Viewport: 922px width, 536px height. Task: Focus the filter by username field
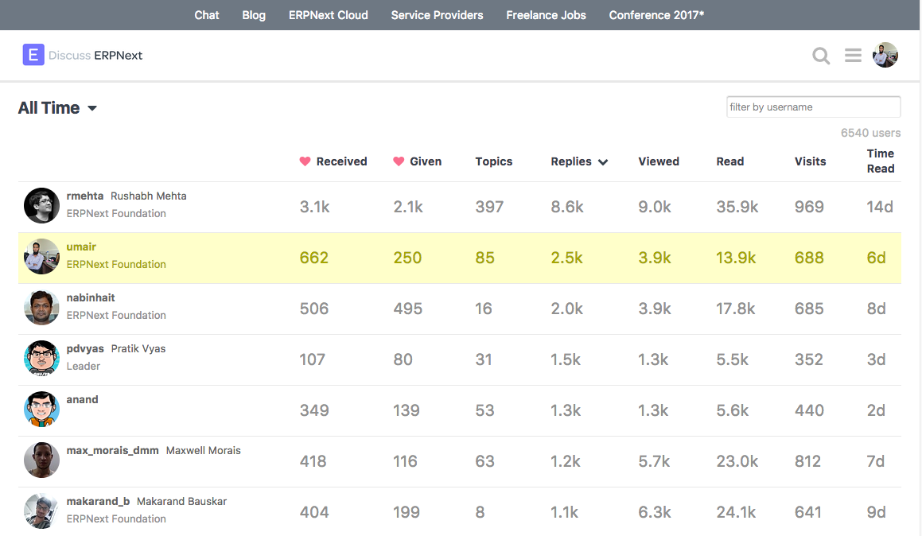tap(813, 107)
